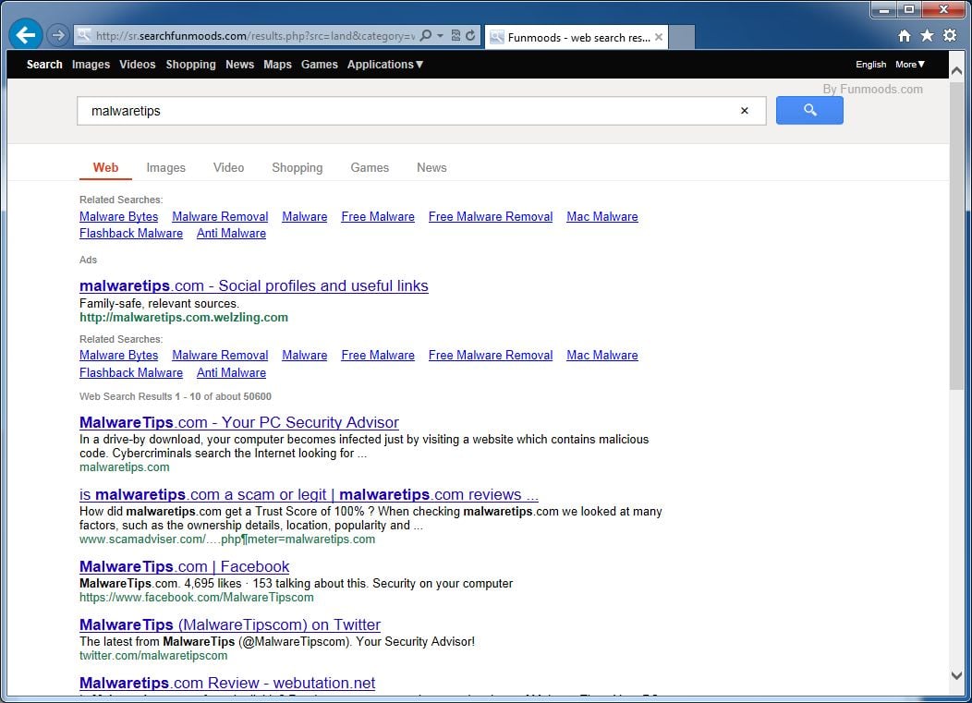Click the browser back arrow button
The height and width of the screenshot is (703, 972).
pos(26,35)
